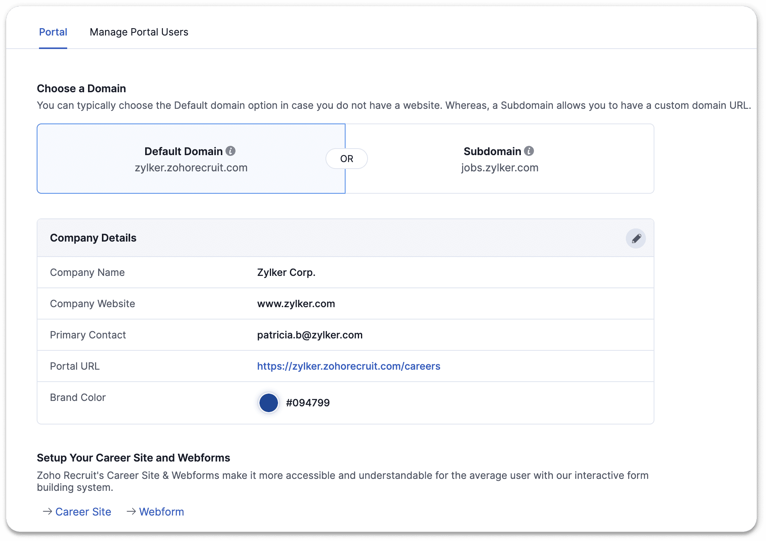Click the Company Details edit pencil icon

point(636,238)
